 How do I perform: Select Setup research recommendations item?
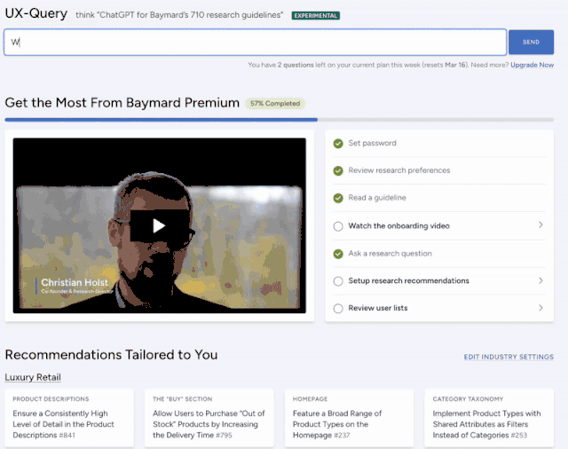439,281
